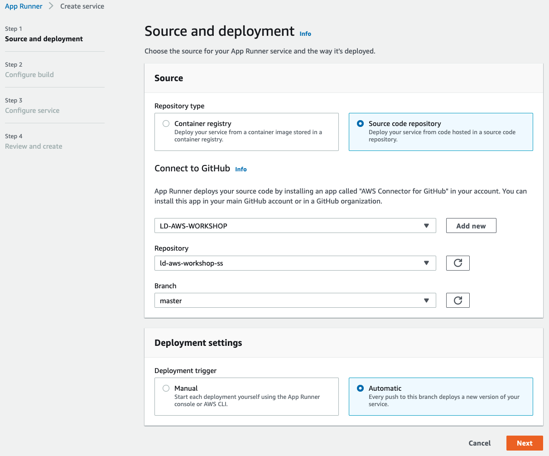Click the Branch field label
This screenshot has width=549, height=456.
(165, 286)
